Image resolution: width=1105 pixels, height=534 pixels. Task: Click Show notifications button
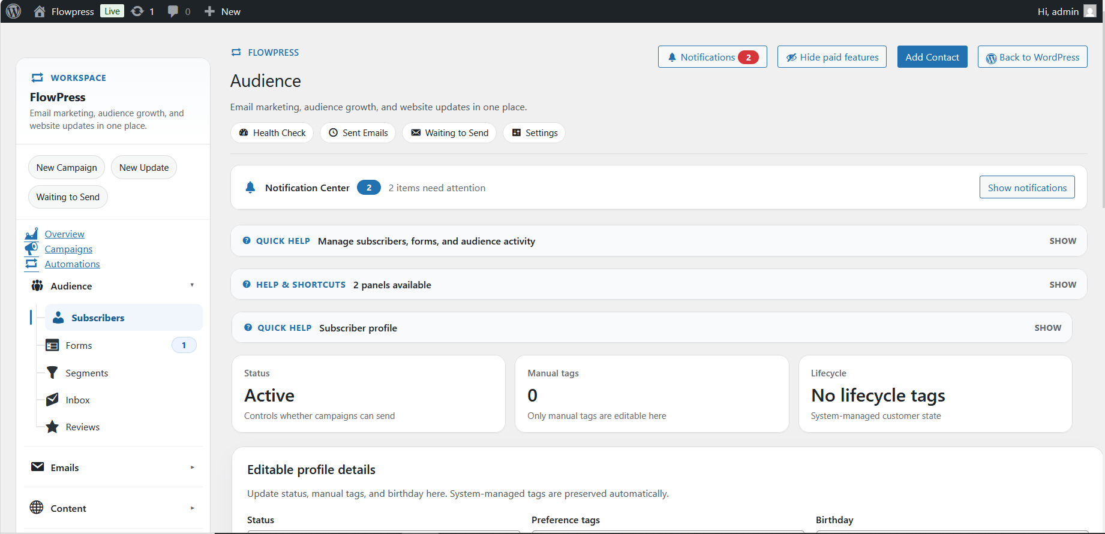(1027, 188)
